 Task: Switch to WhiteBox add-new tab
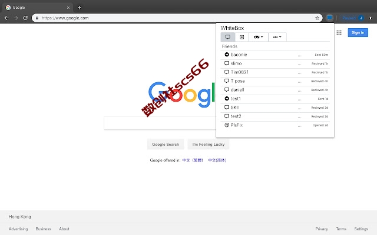coord(242,37)
